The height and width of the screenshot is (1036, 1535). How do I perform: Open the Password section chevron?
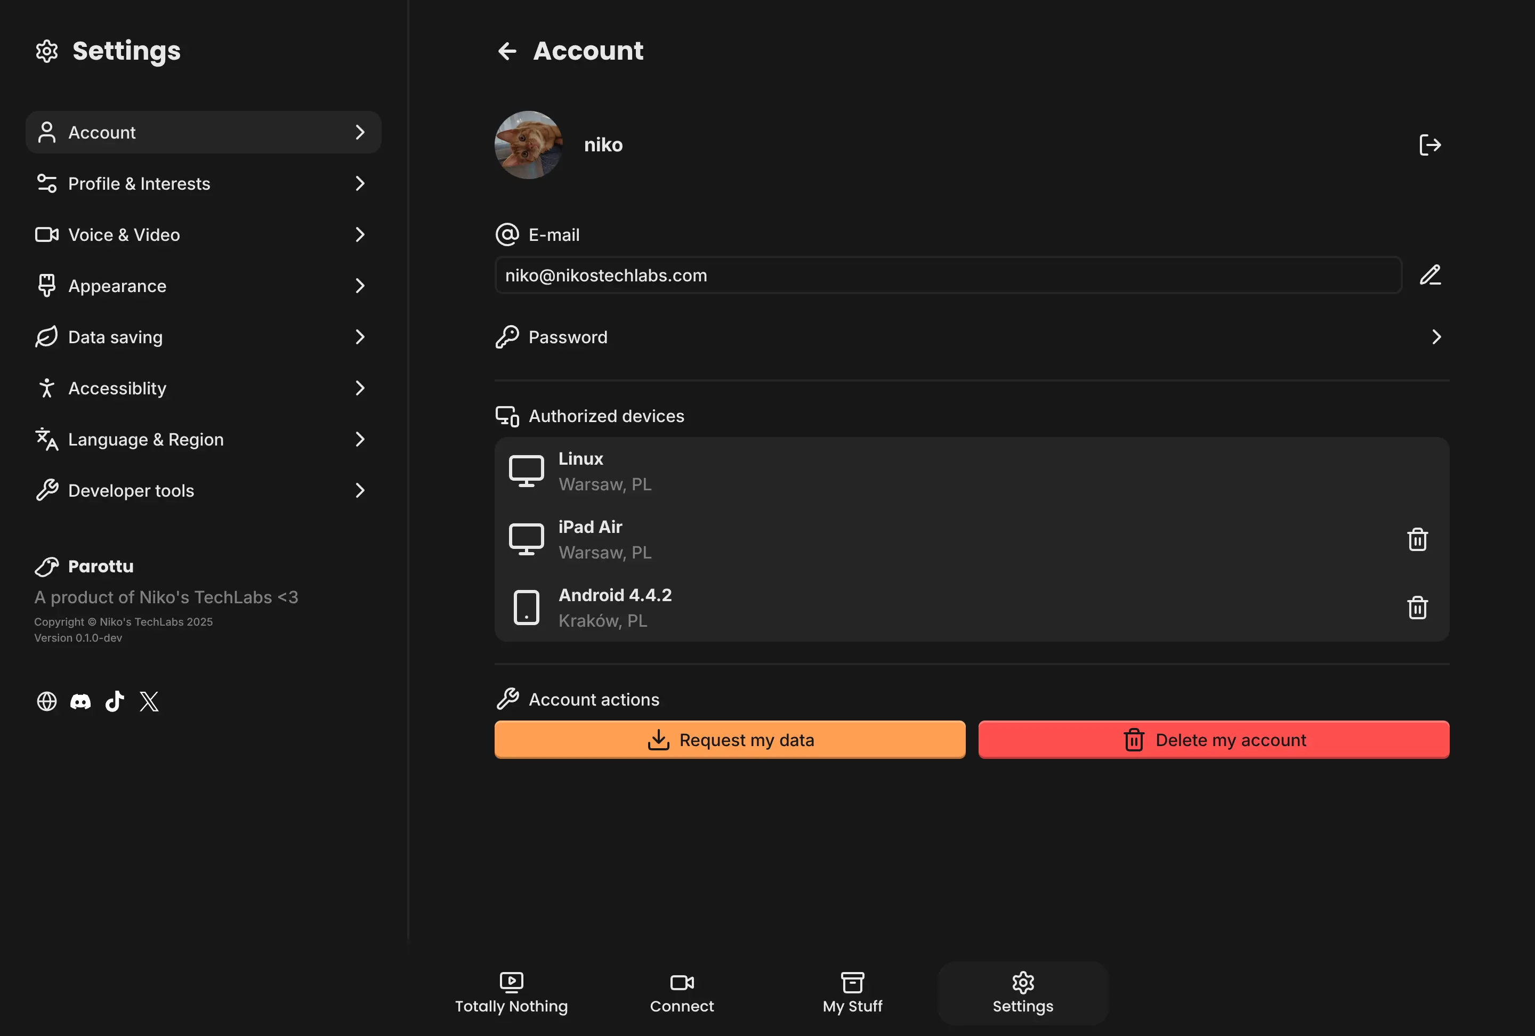1436,337
